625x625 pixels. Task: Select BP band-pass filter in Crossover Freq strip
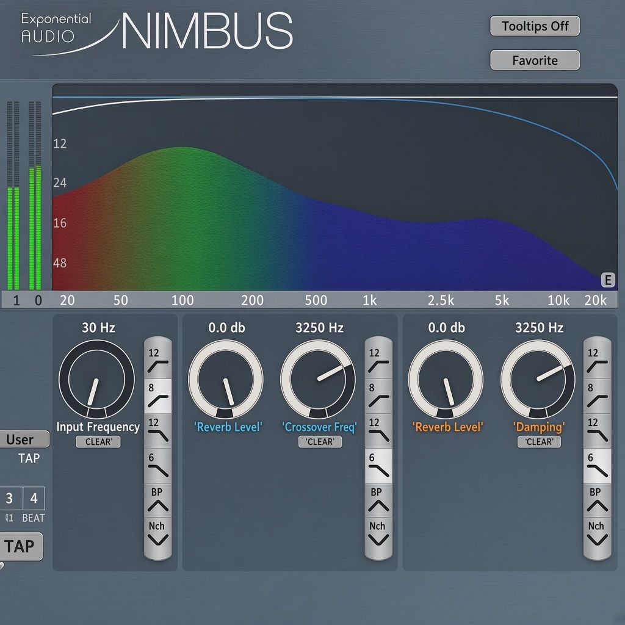tap(378, 500)
